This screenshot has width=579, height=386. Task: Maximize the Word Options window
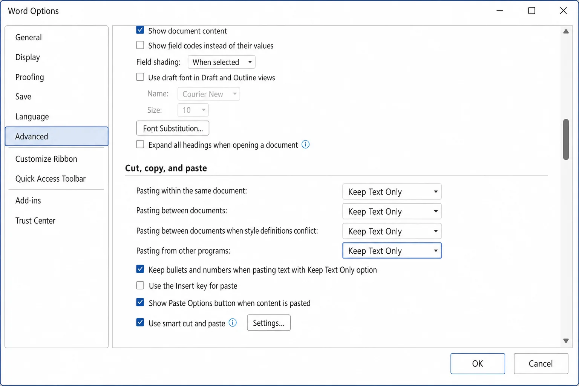tap(532, 11)
